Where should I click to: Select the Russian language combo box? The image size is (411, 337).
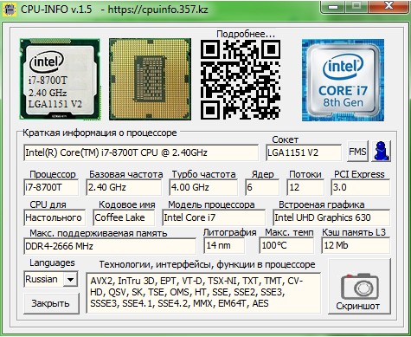tap(51, 279)
